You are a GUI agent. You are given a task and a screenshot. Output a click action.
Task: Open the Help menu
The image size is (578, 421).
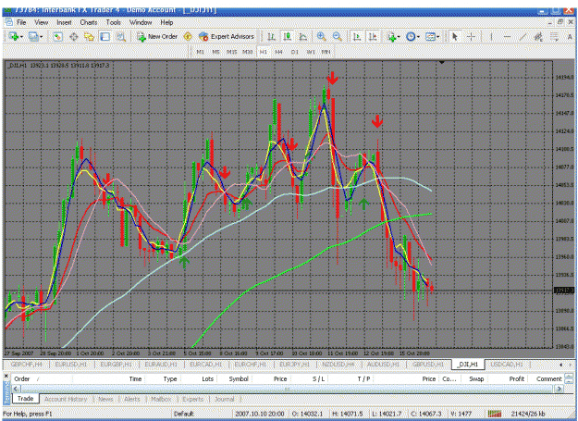tap(166, 22)
